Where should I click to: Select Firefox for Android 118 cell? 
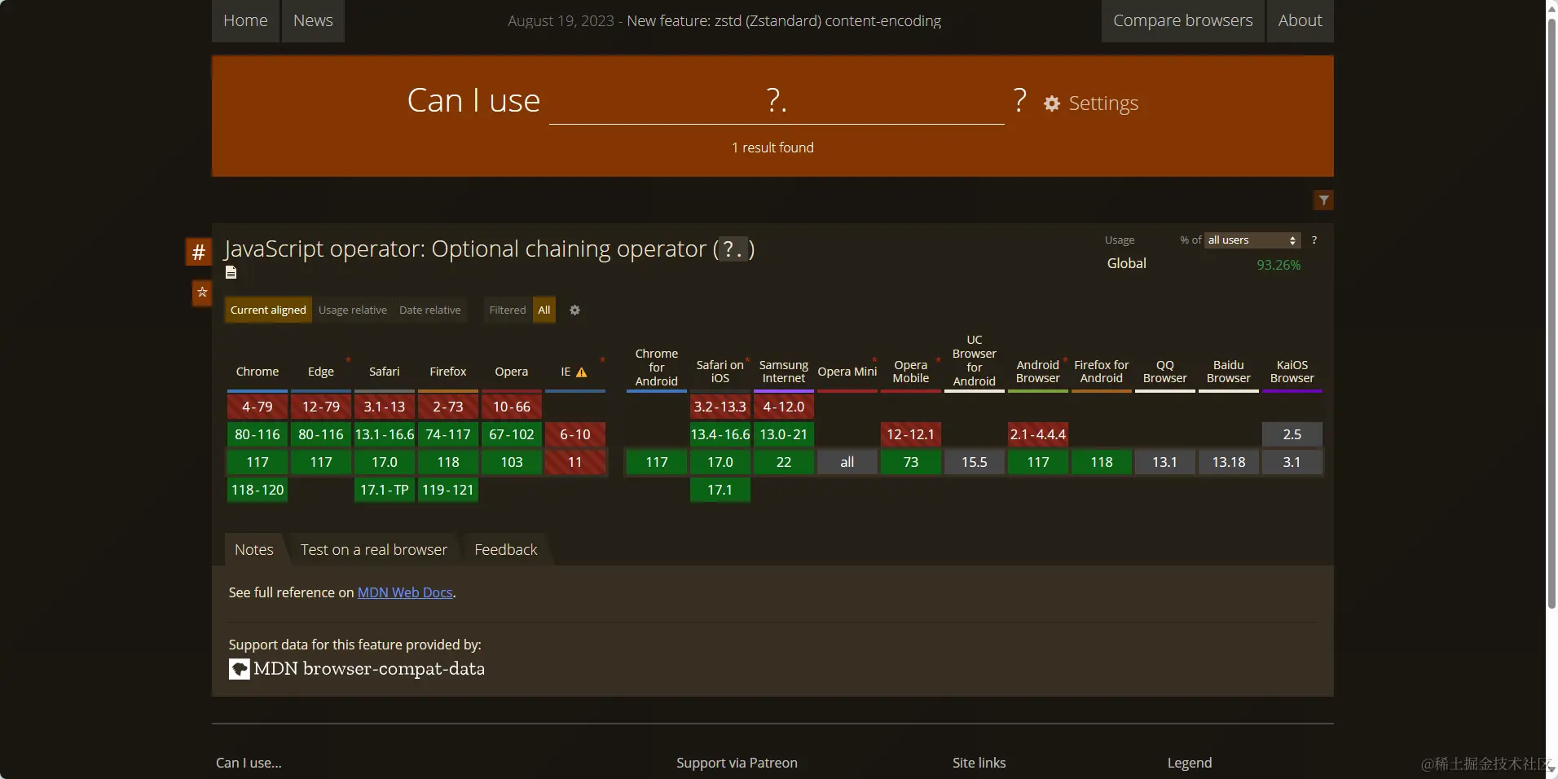click(x=1102, y=462)
